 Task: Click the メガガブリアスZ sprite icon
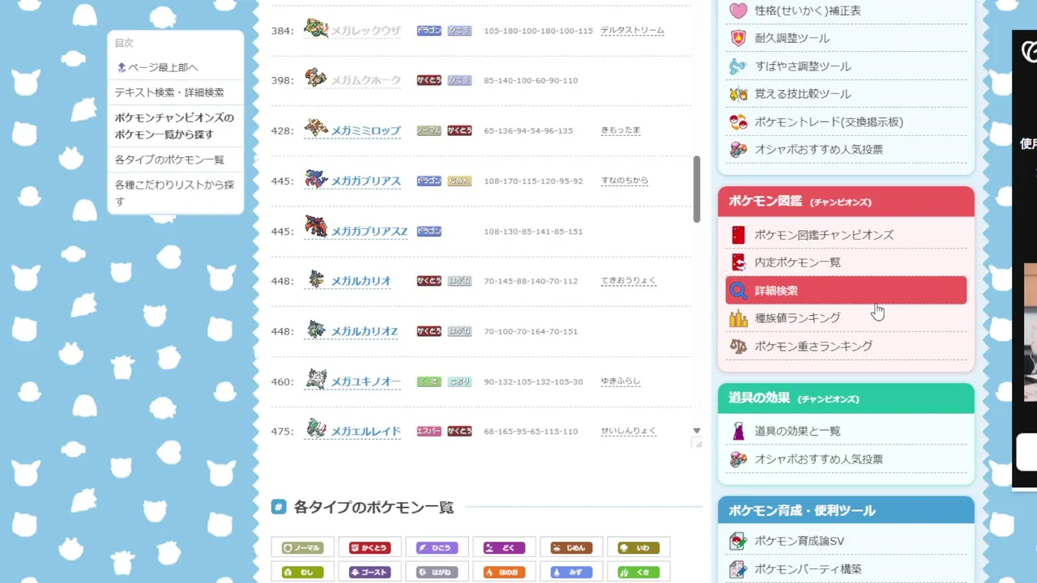(316, 228)
